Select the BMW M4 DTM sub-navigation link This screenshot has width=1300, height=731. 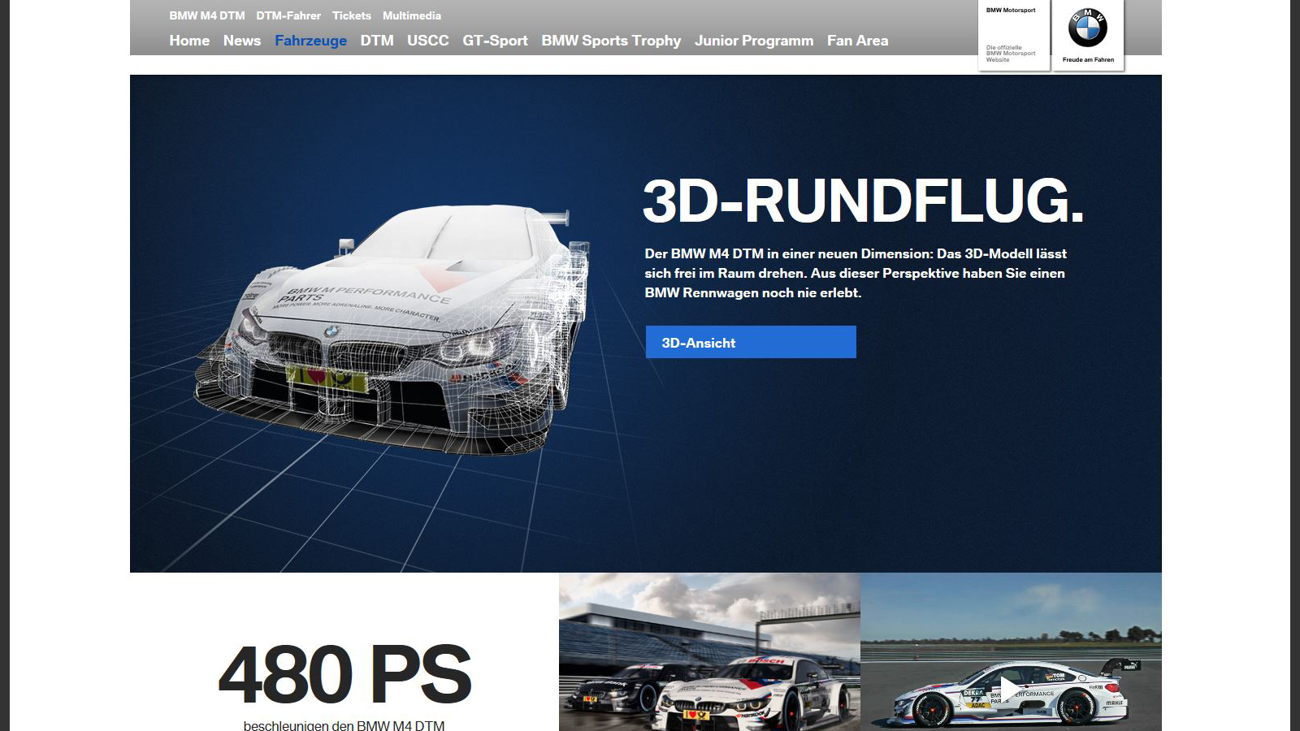tap(207, 15)
